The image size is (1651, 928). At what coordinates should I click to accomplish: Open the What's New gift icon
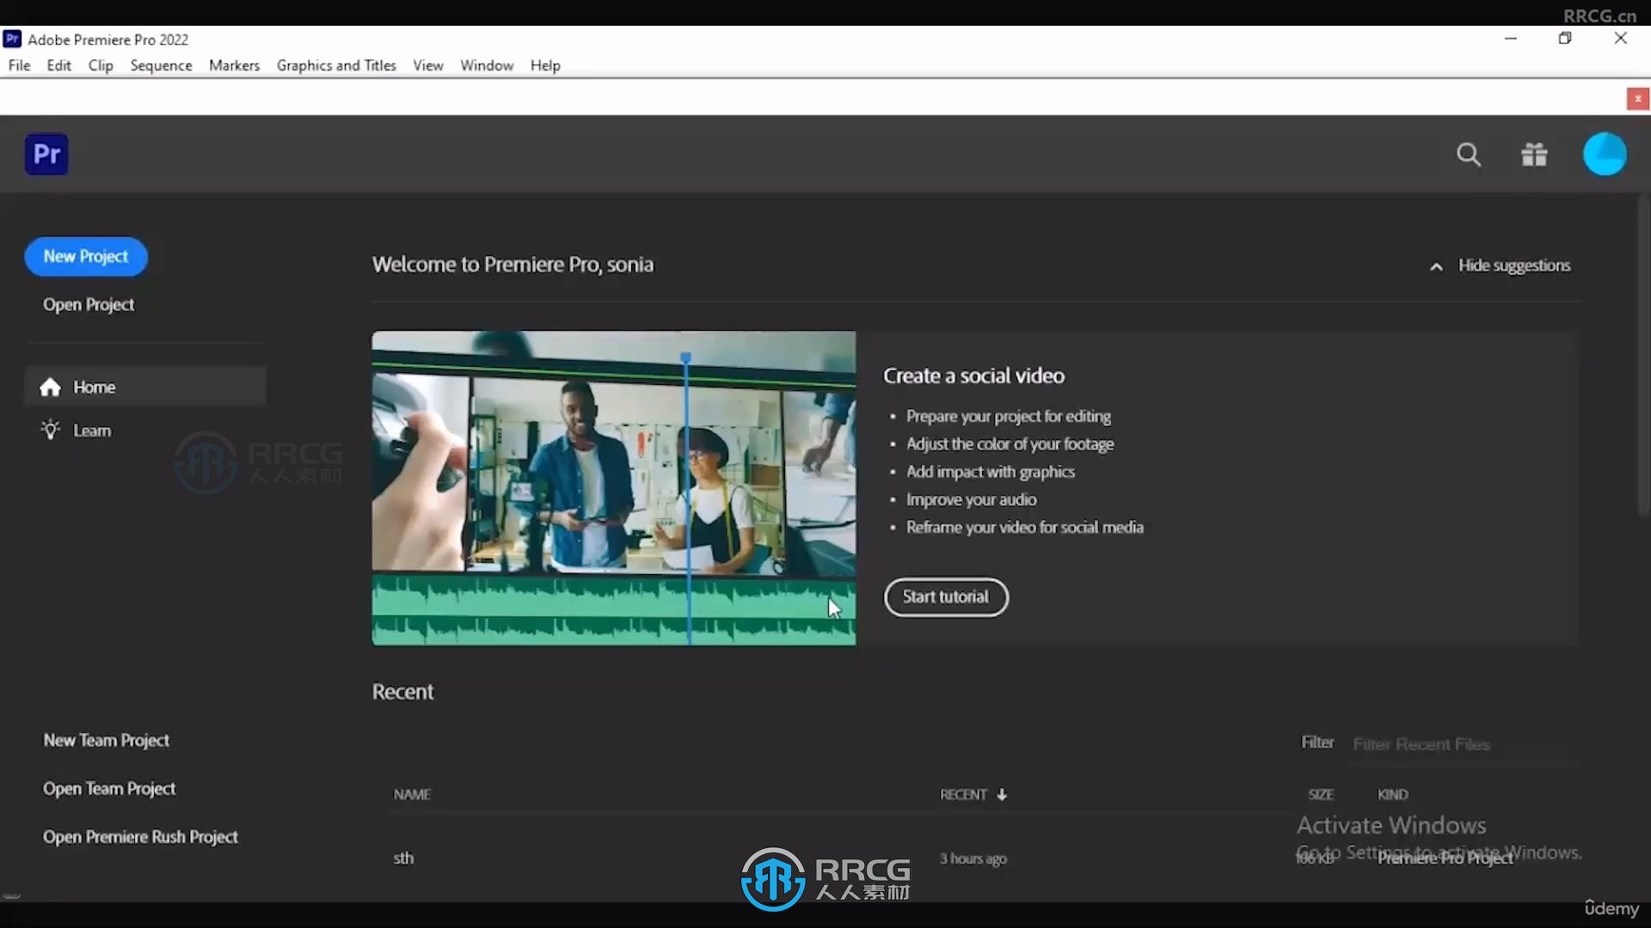pos(1534,155)
